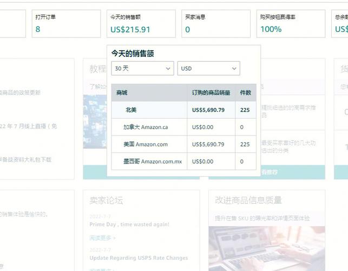Click the US$5,690.79 value in 北美 row
Screen dimensions: 348x271
(208, 110)
